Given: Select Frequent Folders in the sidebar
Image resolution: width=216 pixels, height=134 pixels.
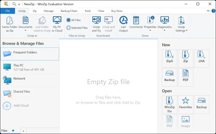Looking at the screenshot, I should click(30, 54).
